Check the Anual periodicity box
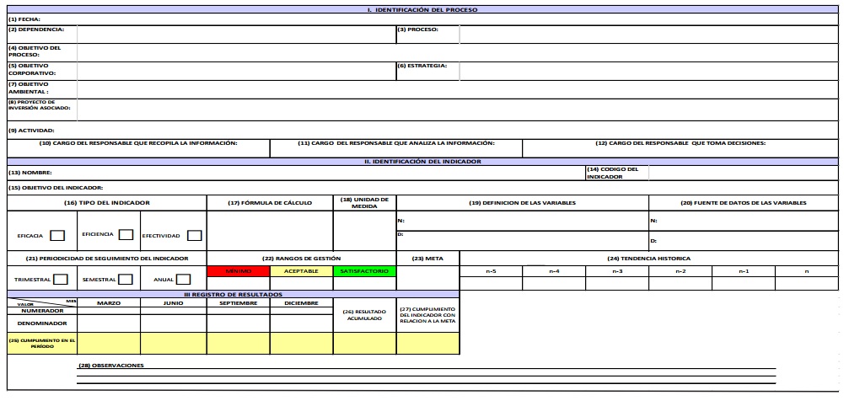This screenshot has height=406, width=844. (x=183, y=280)
